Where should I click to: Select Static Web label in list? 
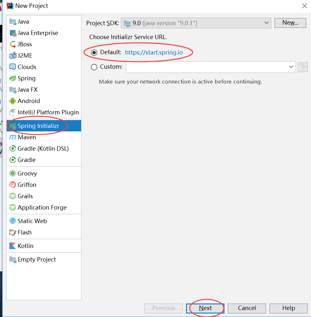point(32,221)
